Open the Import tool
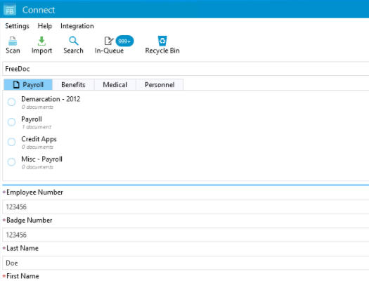Image resolution: width=369 pixels, height=281 pixels. pyautogui.click(x=41, y=41)
